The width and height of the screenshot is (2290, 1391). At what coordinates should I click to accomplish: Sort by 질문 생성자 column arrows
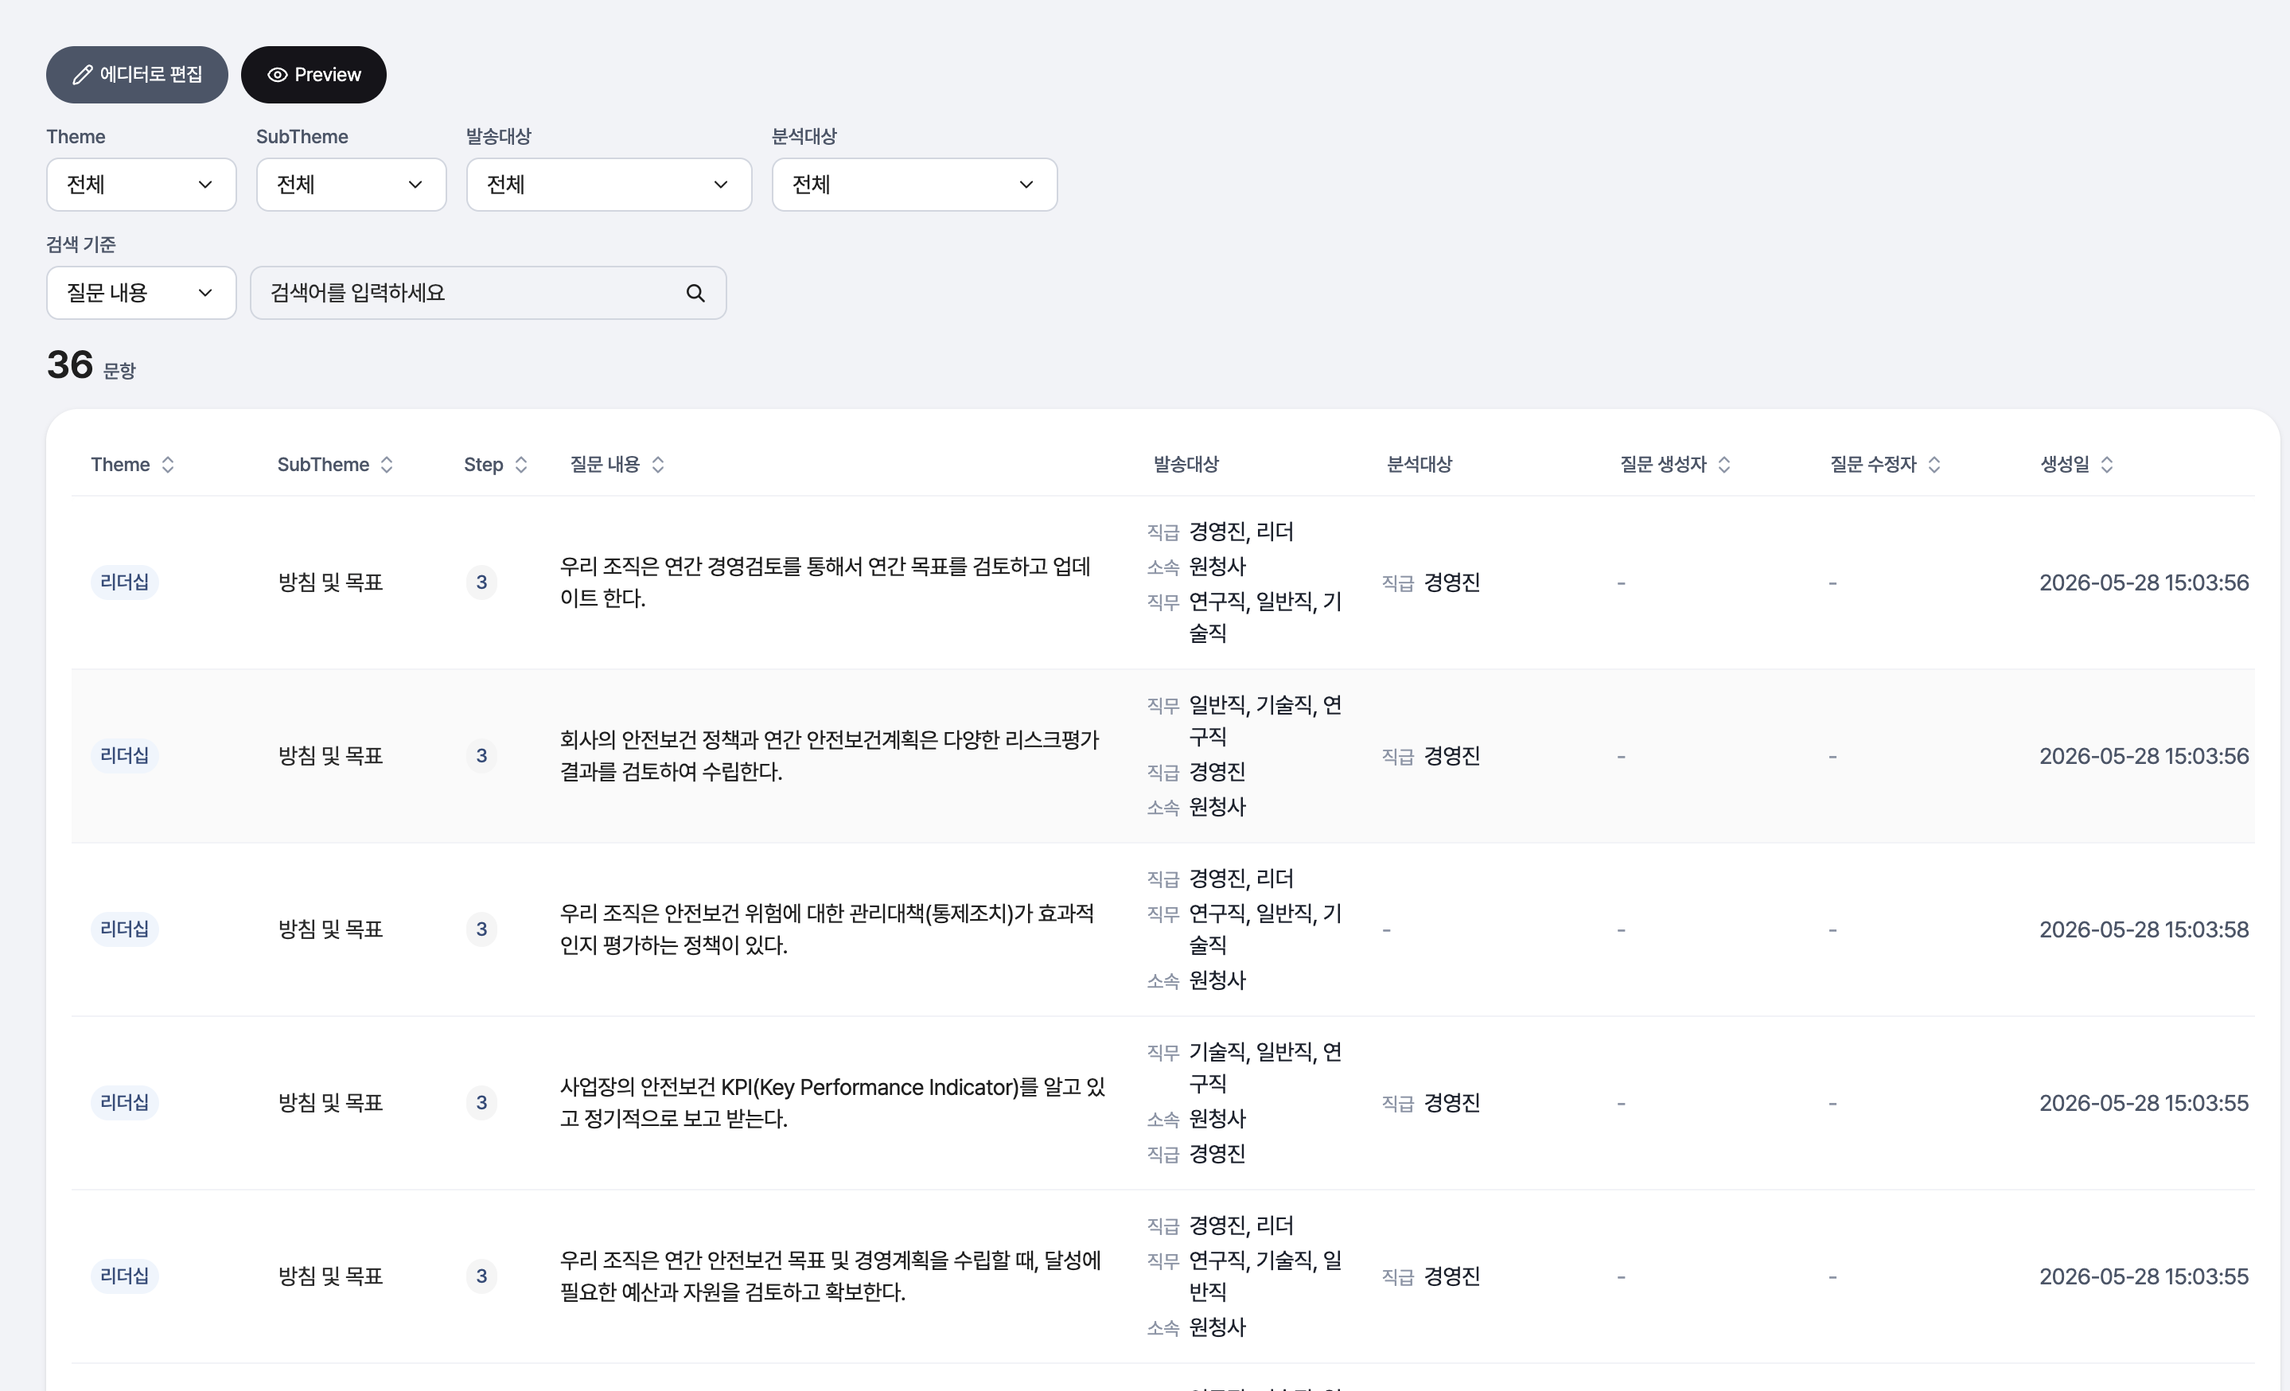(1724, 465)
